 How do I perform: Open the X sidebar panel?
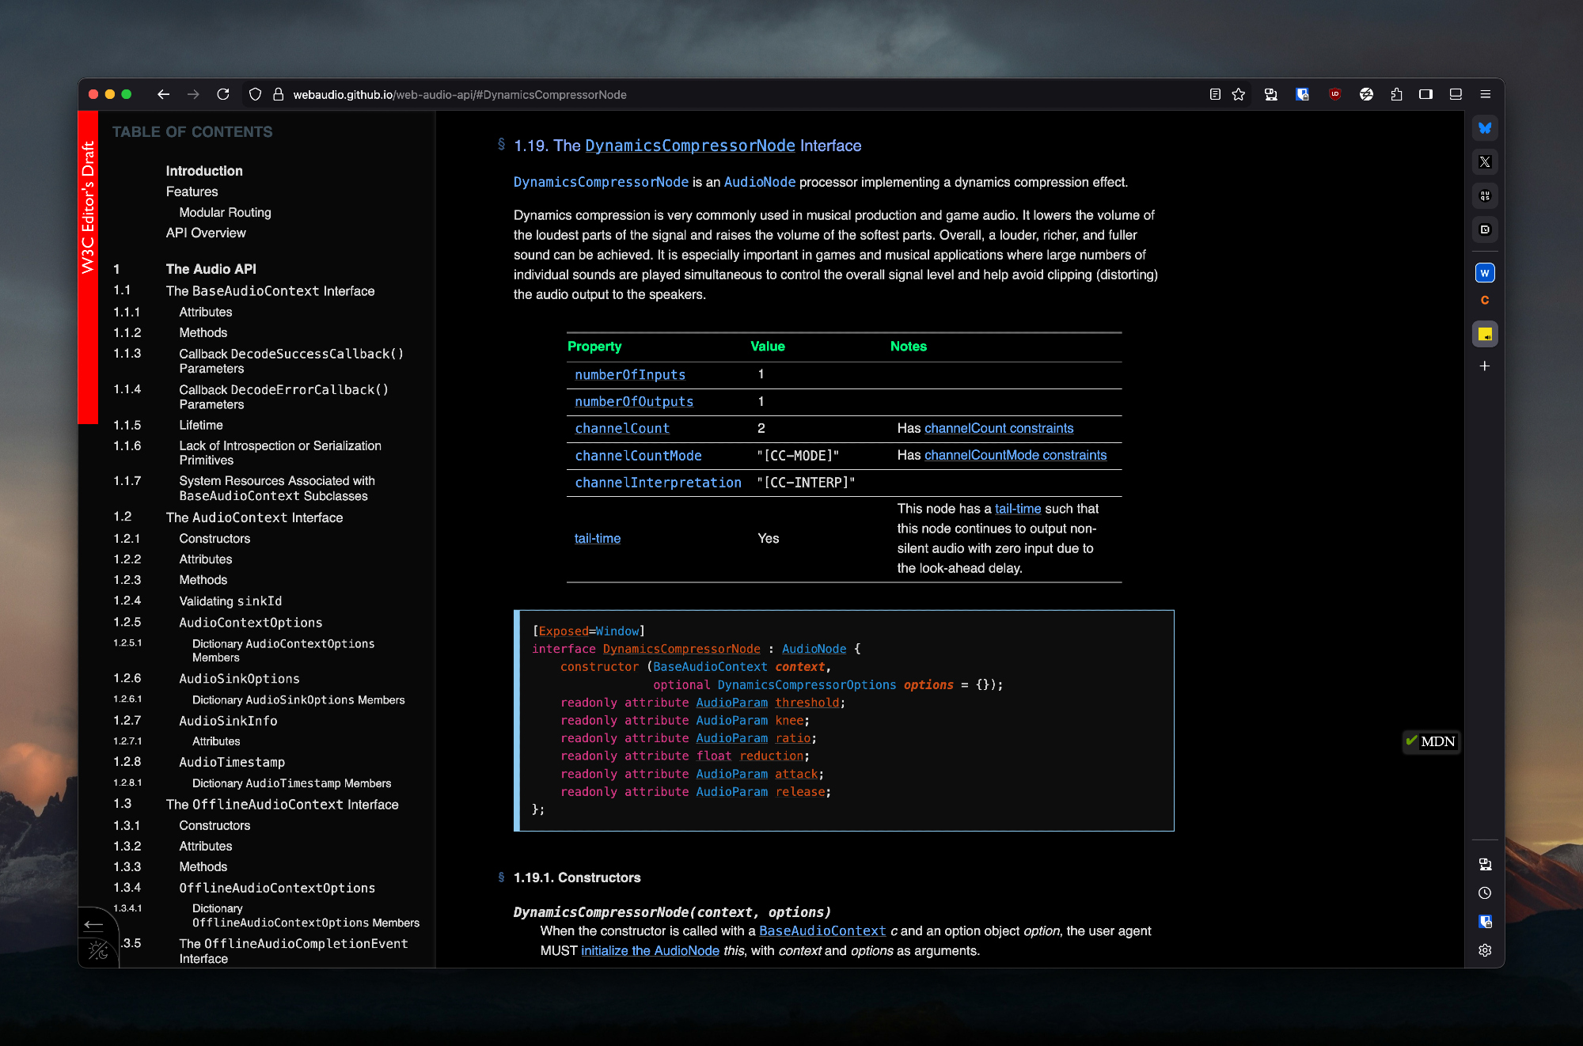pos(1485,162)
